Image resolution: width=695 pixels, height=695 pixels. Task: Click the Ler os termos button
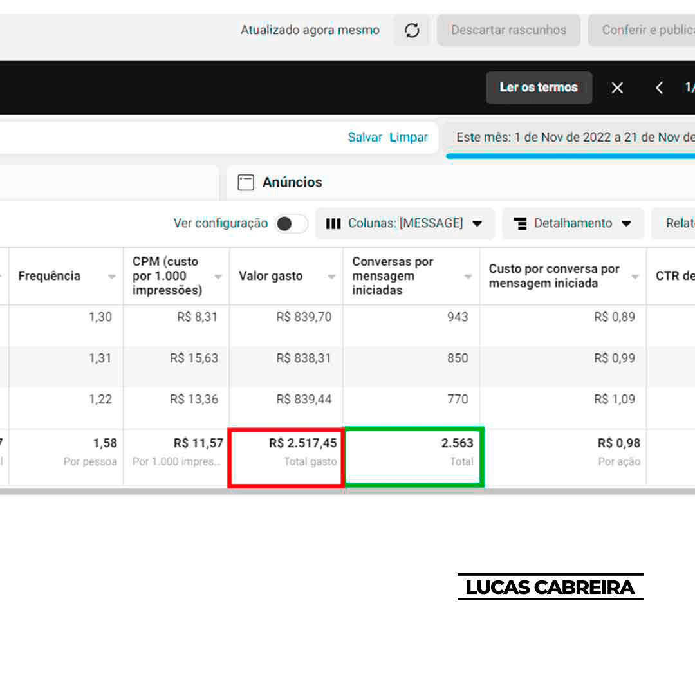539,88
